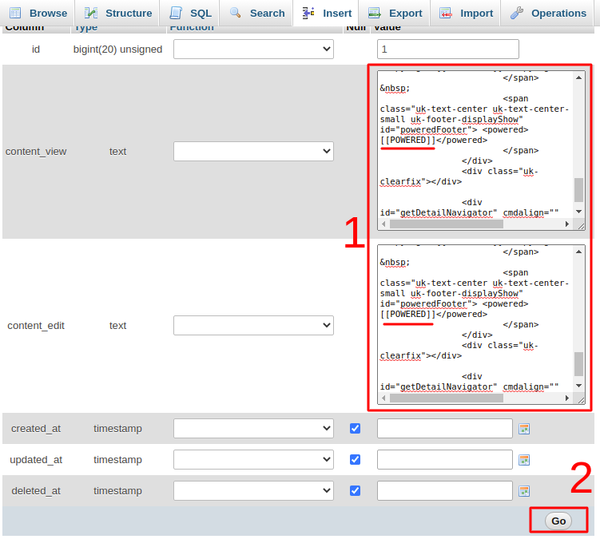Click the updated_at value field
Screen dimensions: 600x539
(x=445, y=459)
